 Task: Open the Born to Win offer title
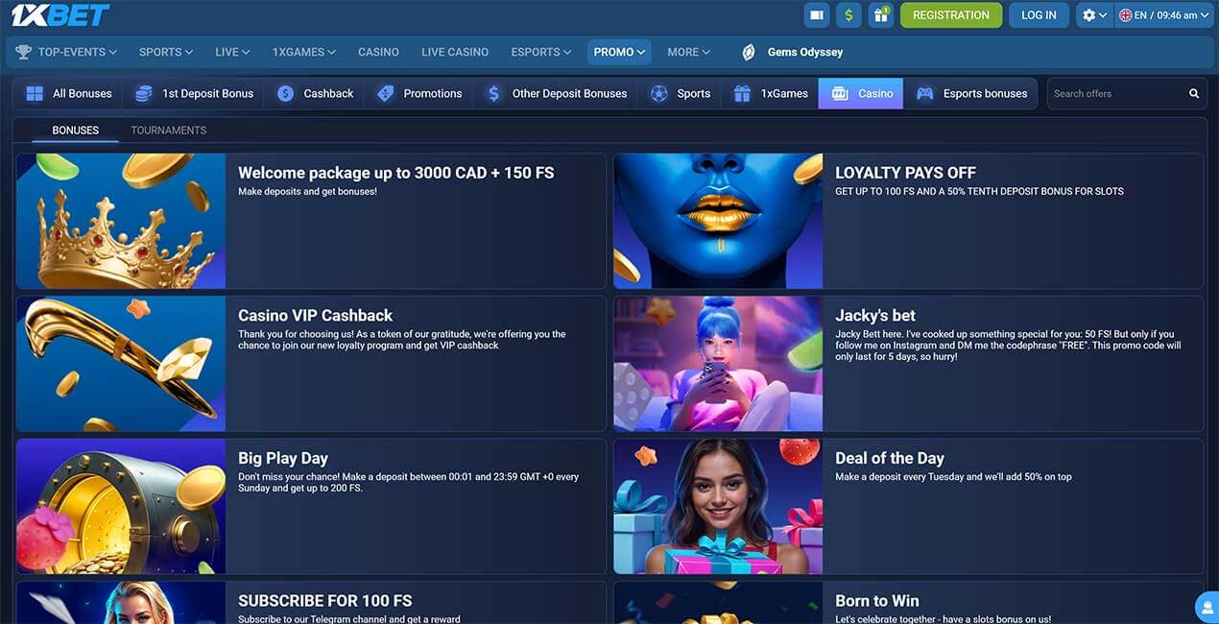pos(877,601)
